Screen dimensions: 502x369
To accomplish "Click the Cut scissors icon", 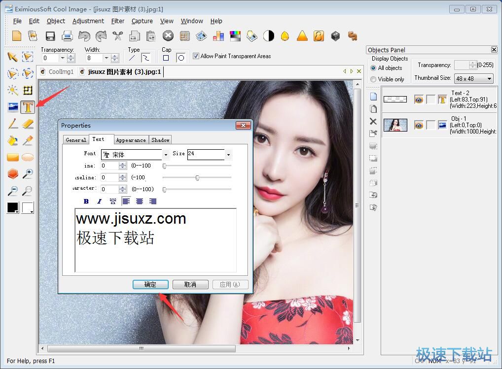I will [117, 36].
